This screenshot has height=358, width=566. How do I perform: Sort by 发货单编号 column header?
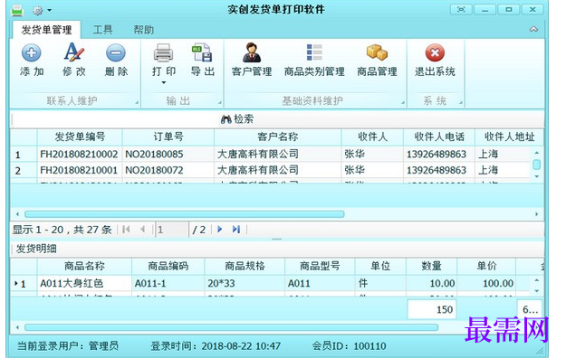click(x=80, y=137)
